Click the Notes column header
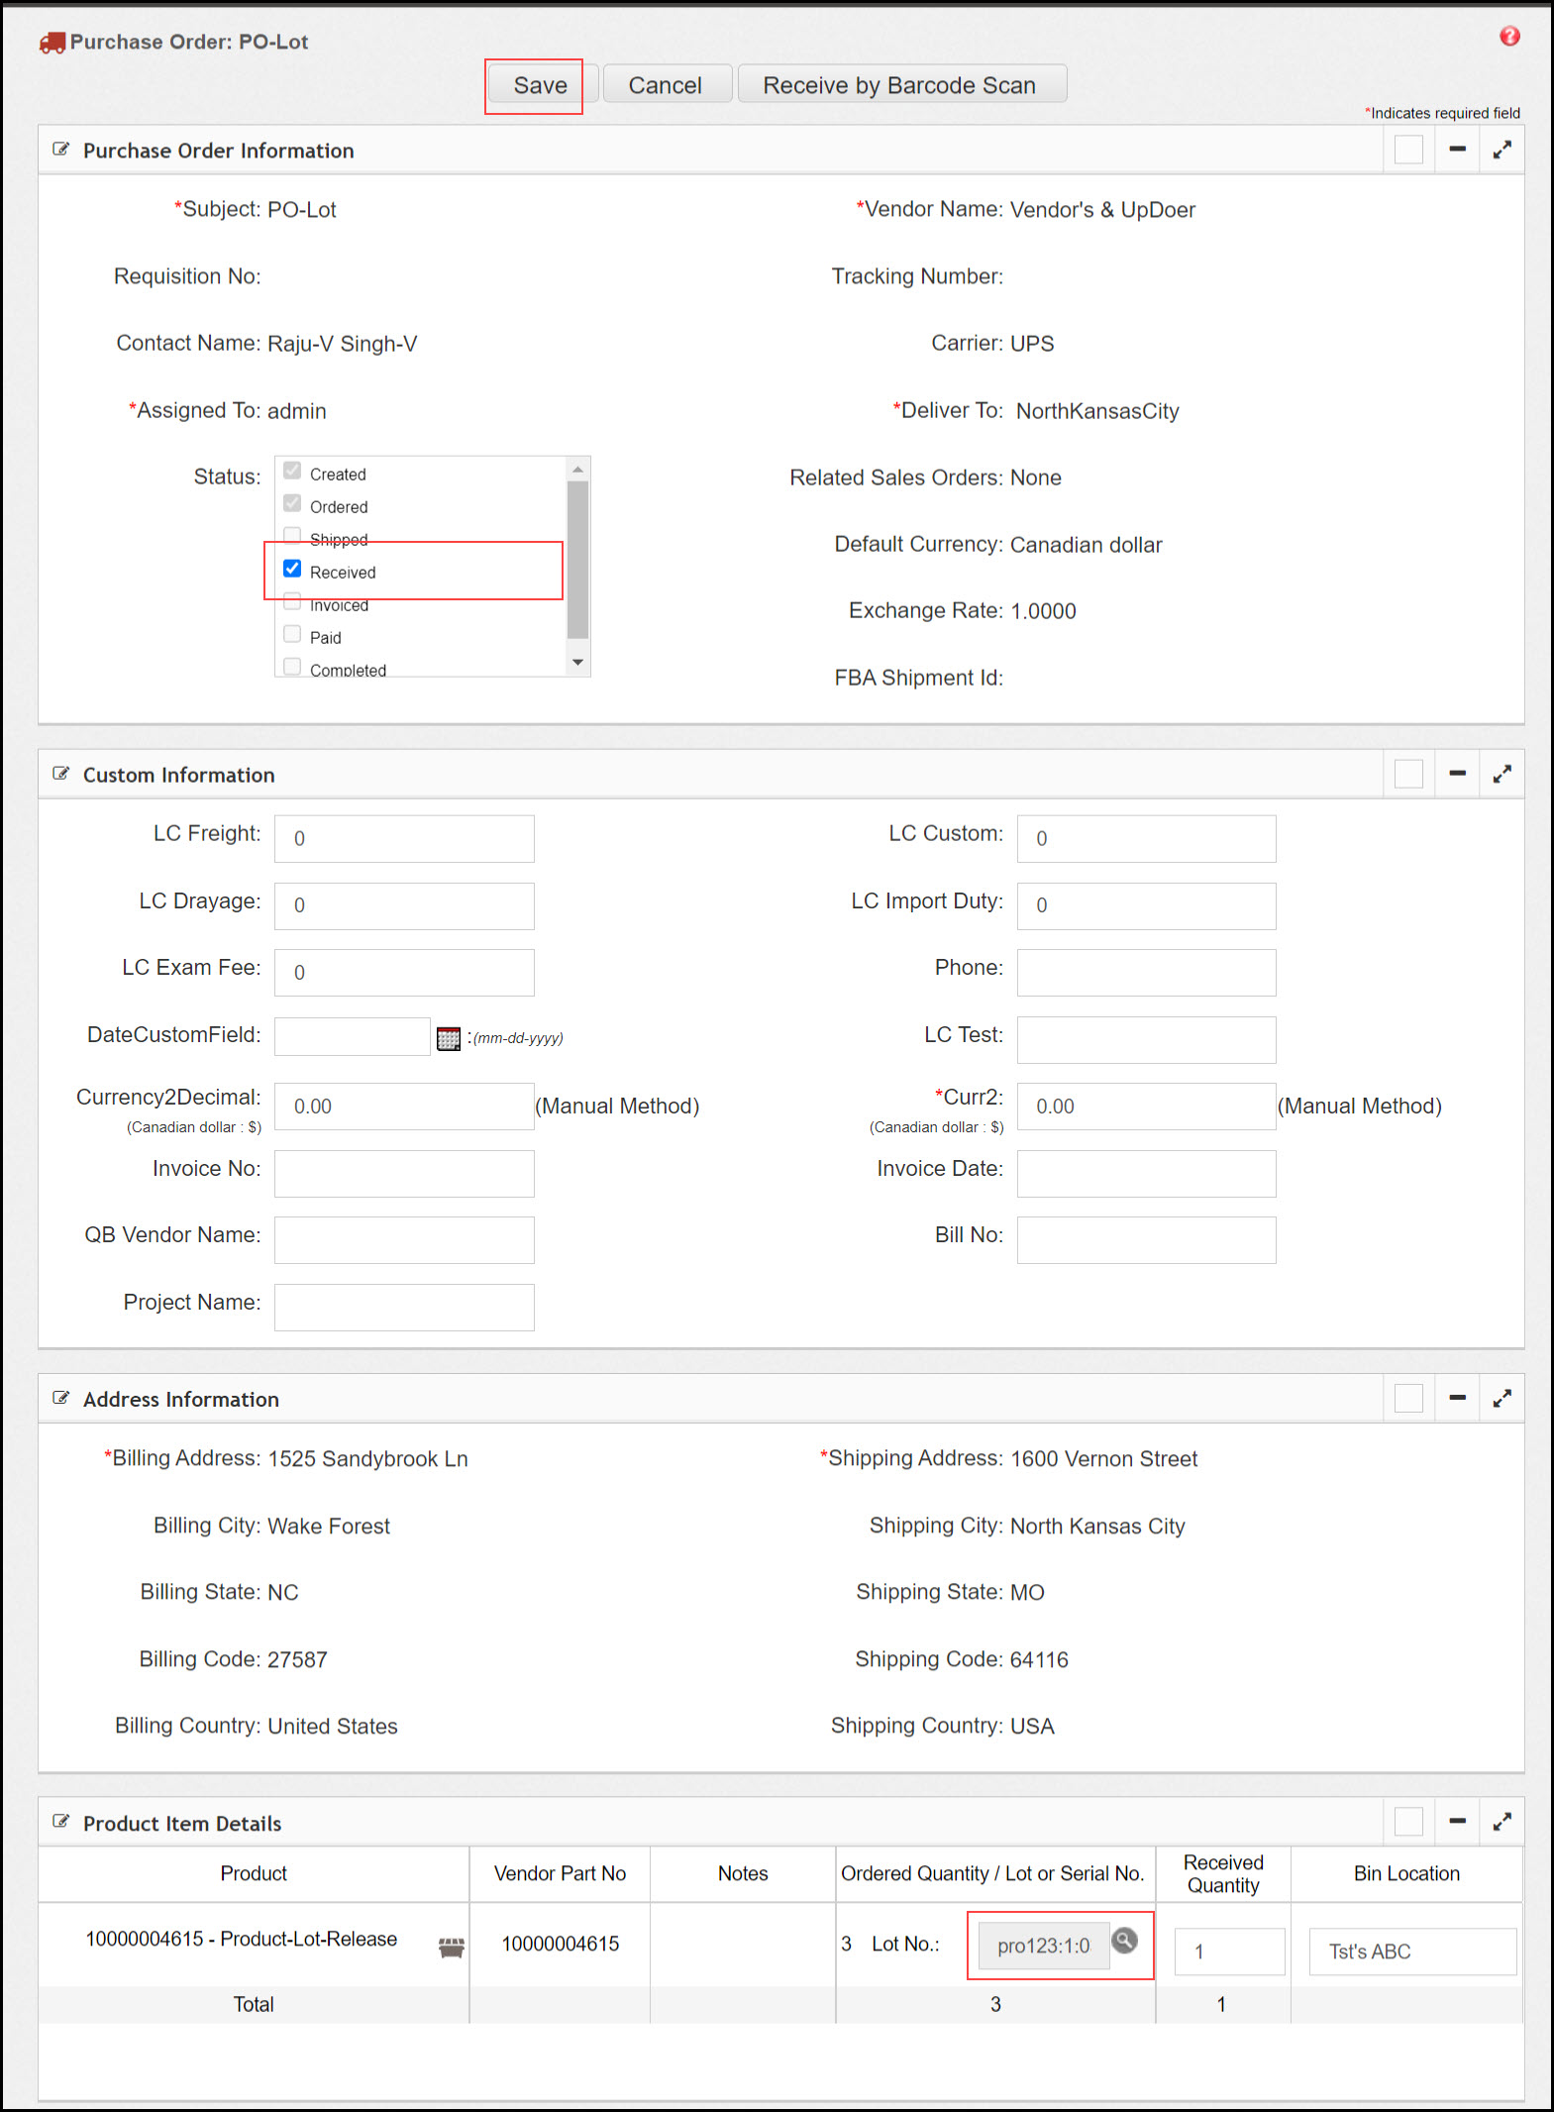The height and width of the screenshot is (2112, 1554). (x=743, y=1873)
